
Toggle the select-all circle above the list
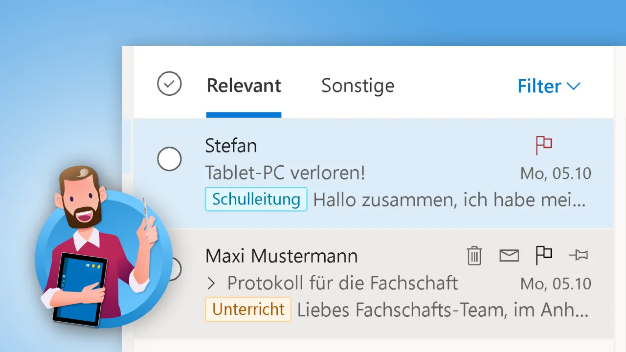point(169,84)
